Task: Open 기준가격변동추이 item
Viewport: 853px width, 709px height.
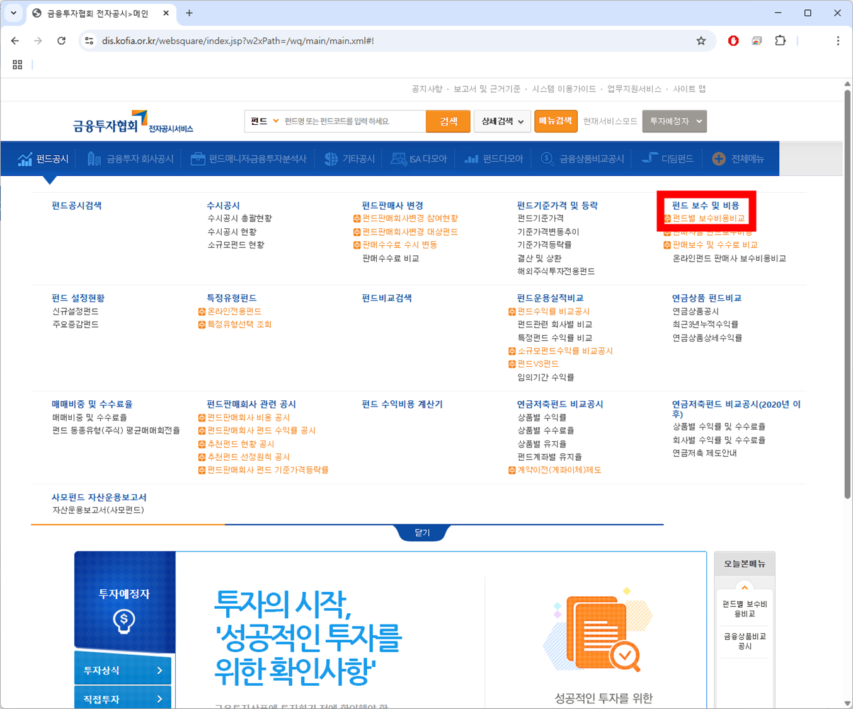Action: pyautogui.click(x=547, y=232)
